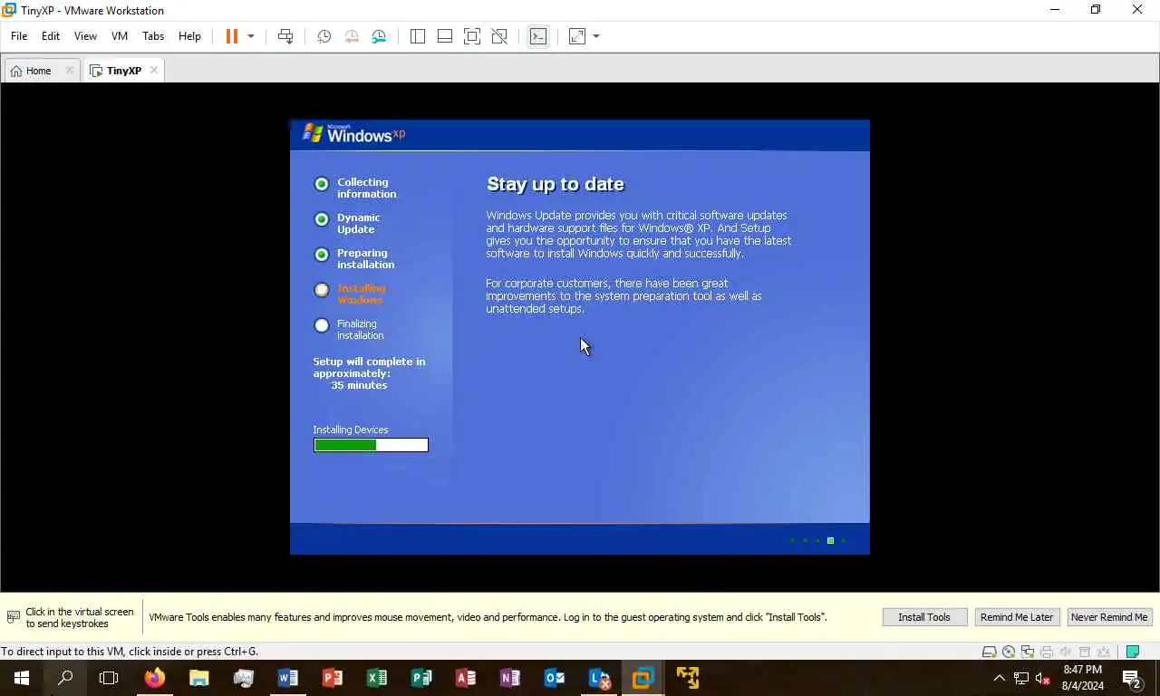The height and width of the screenshot is (696, 1160).
Task: Open the VM menu
Action: pyautogui.click(x=120, y=36)
